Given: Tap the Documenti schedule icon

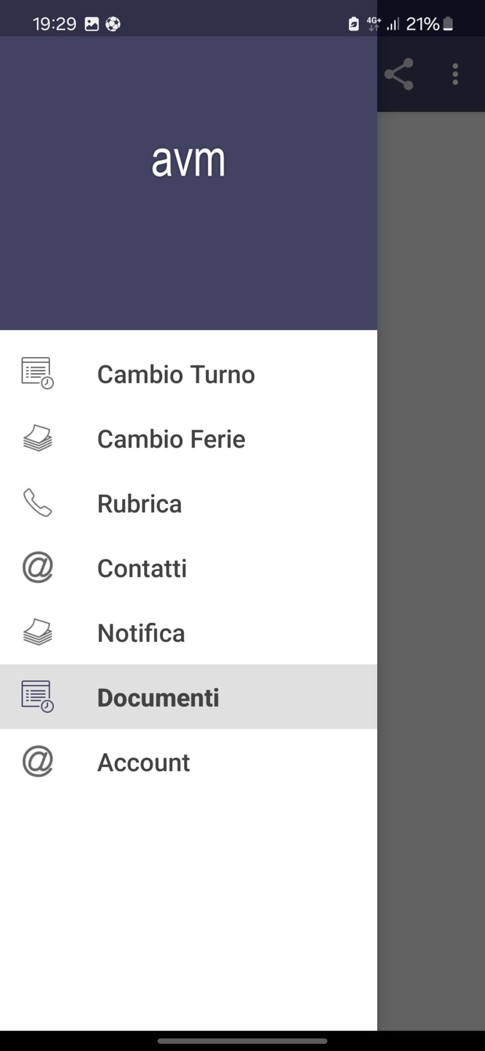Looking at the screenshot, I should coord(37,697).
